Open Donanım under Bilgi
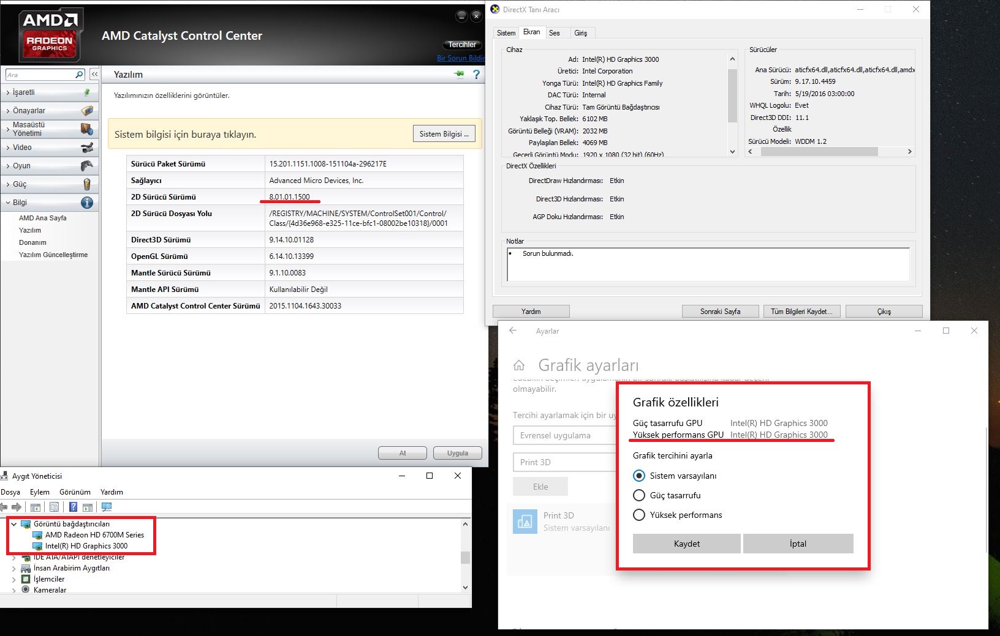Image resolution: width=1000 pixels, height=636 pixels. tap(32, 242)
